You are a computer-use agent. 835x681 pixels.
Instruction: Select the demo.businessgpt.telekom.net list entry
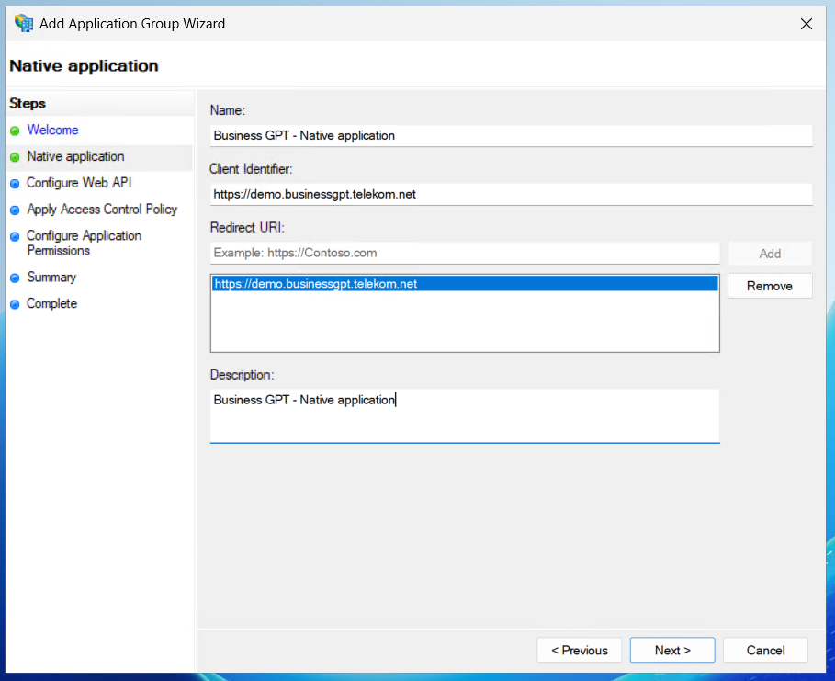coord(465,284)
